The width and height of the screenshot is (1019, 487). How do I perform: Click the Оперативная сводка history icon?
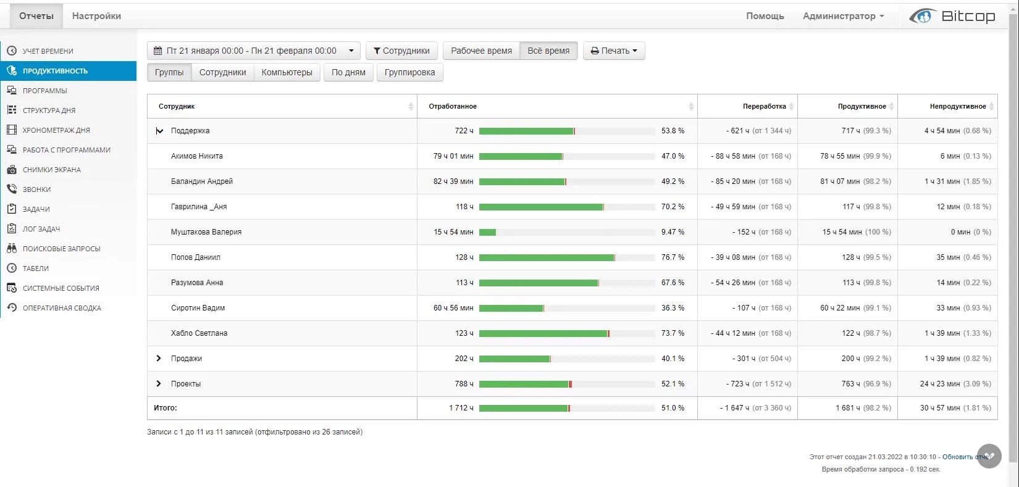pyautogui.click(x=11, y=308)
